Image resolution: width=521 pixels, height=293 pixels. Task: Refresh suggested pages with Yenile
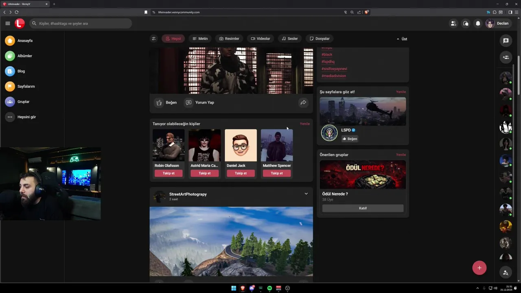pos(401,92)
